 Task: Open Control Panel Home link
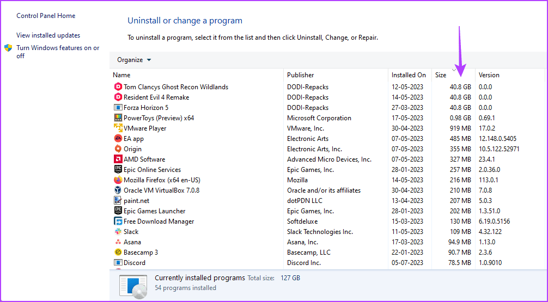(46, 16)
